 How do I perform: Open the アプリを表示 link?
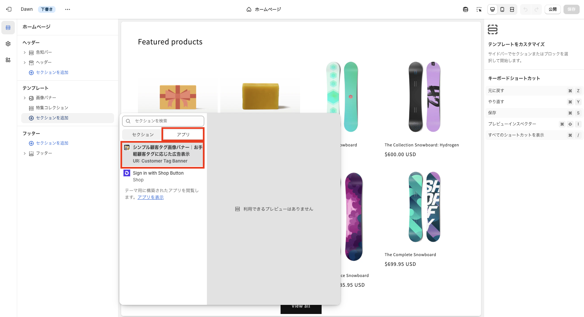tap(150, 197)
